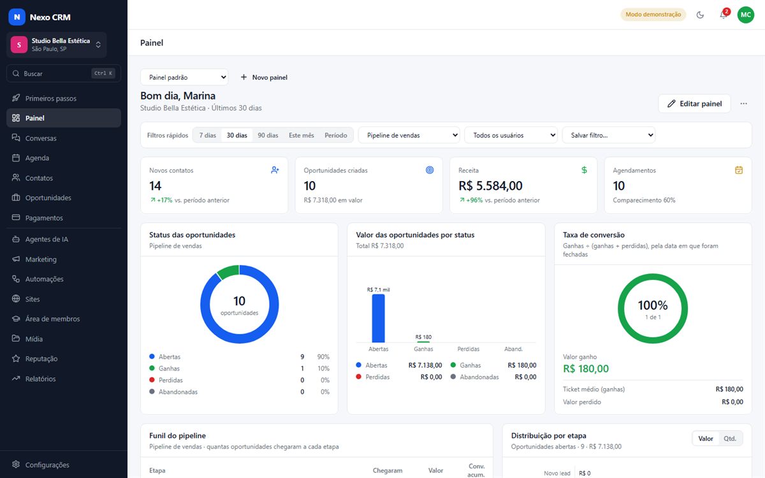The image size is (765, 478).
Task: Go to Conversas menu item
Action: (x=64, y=138)
